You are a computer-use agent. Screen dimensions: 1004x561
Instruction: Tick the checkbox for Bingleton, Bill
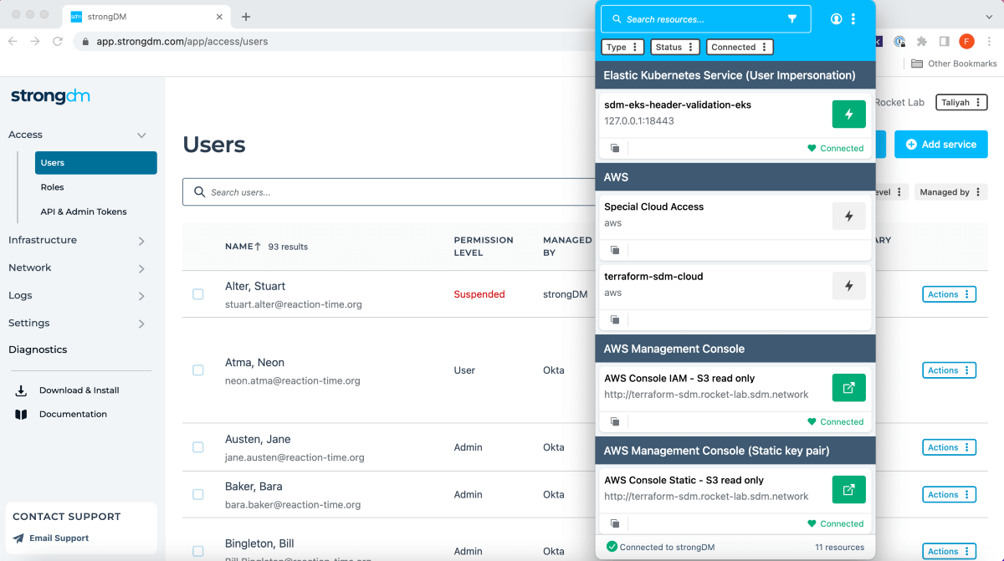click(197, 551)
